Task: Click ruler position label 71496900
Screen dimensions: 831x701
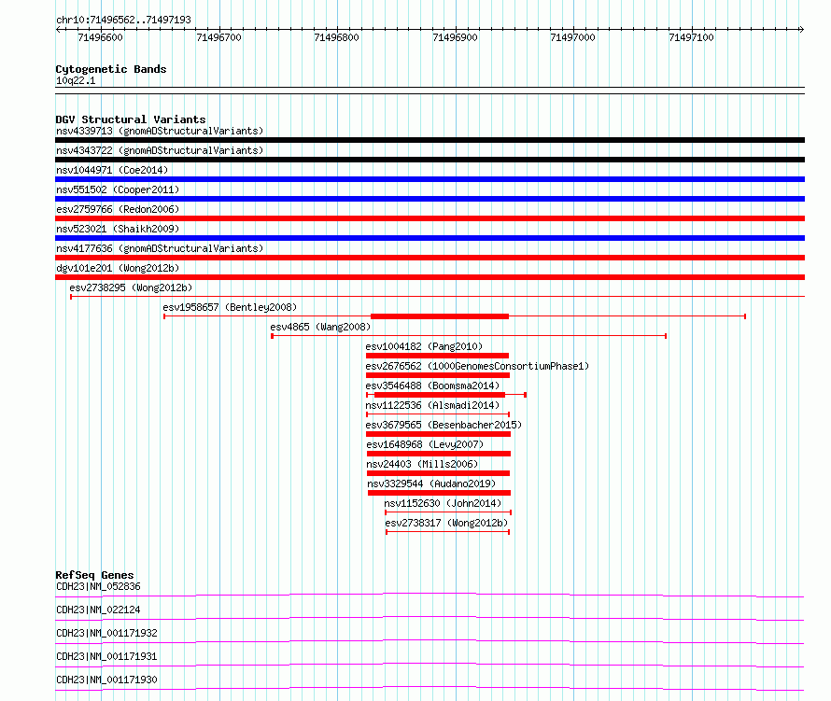Action: pyautogui.click(x=456, y=37)
